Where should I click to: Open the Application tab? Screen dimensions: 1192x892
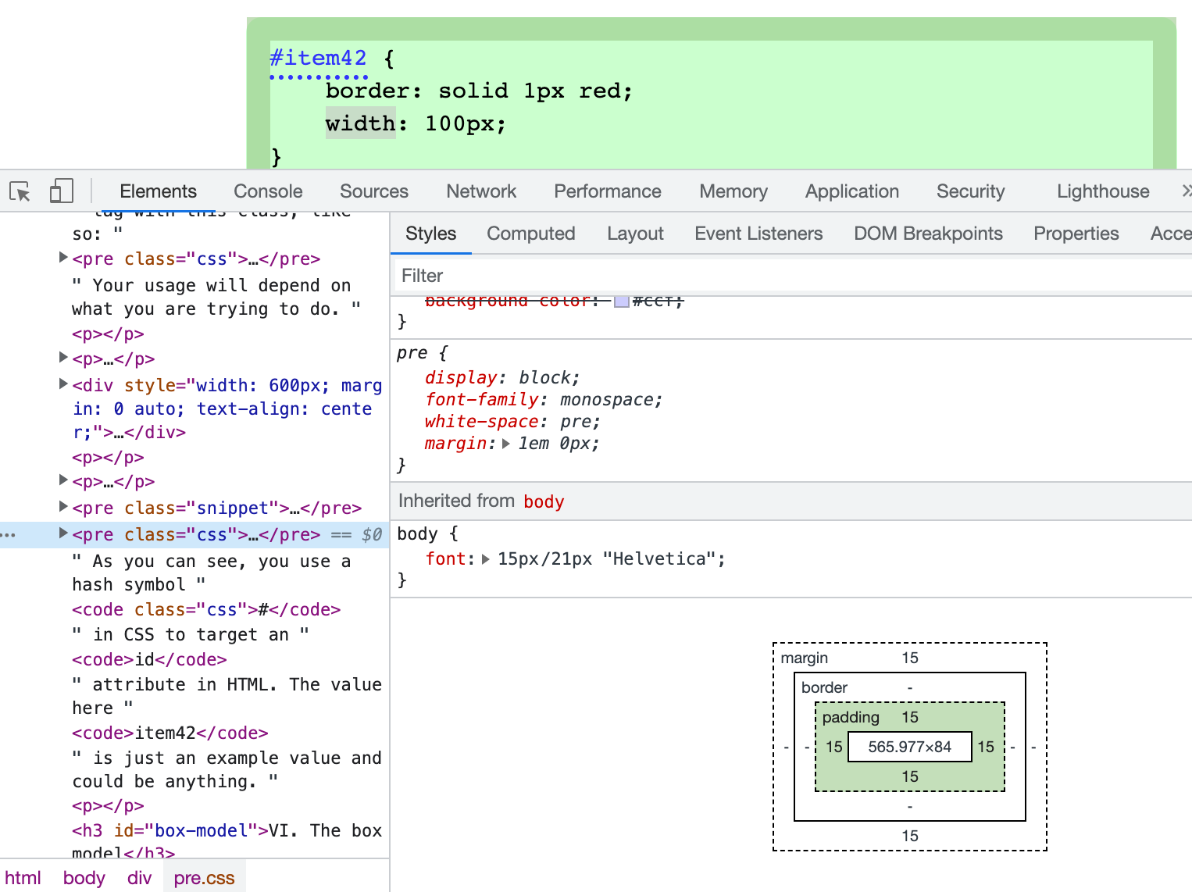pyautogui.click(x=852, y=191)
